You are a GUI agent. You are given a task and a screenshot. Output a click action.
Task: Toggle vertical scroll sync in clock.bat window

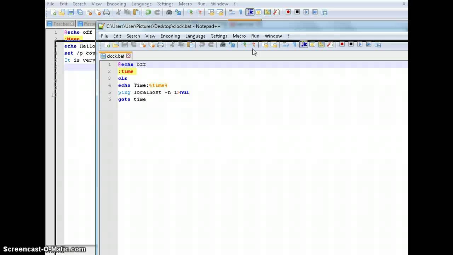tap(264, 45)
